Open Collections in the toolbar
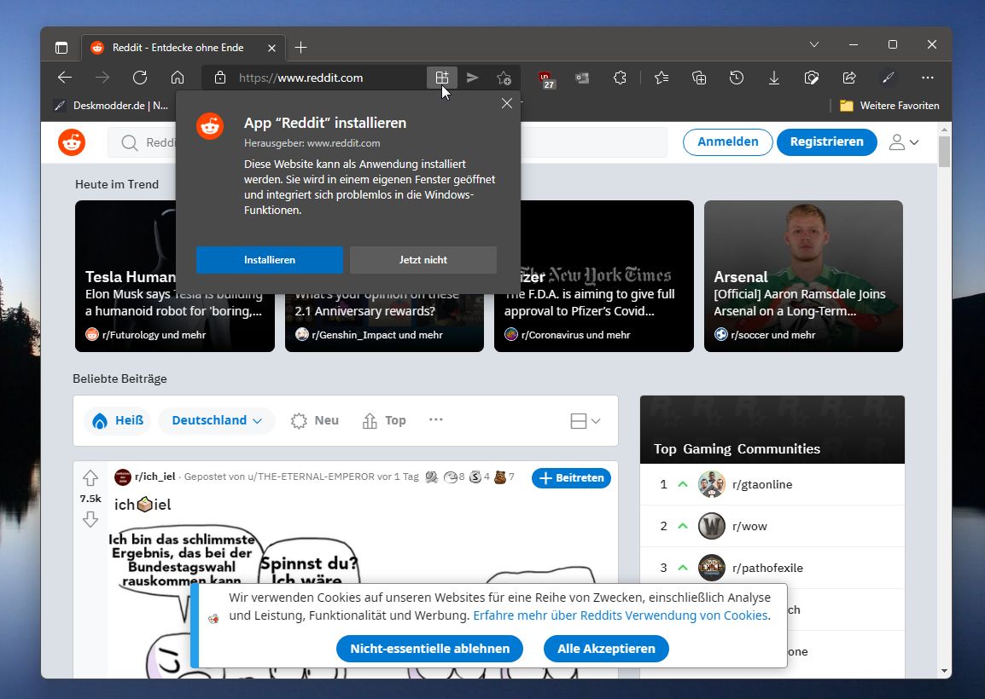985x699 pixels. pos(699,78)
